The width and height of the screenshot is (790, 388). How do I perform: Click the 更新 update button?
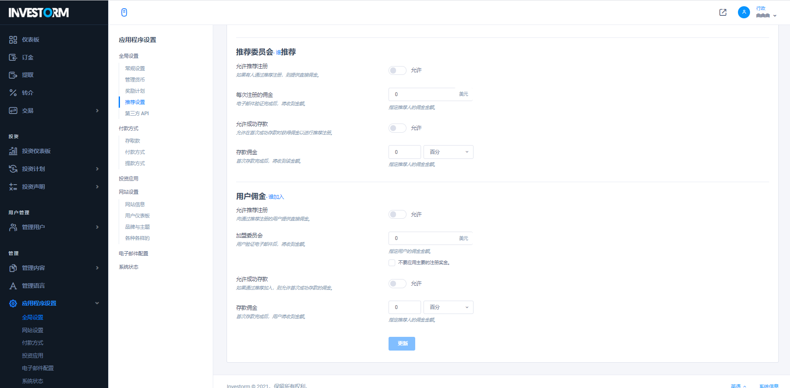(x=402, y=344)
